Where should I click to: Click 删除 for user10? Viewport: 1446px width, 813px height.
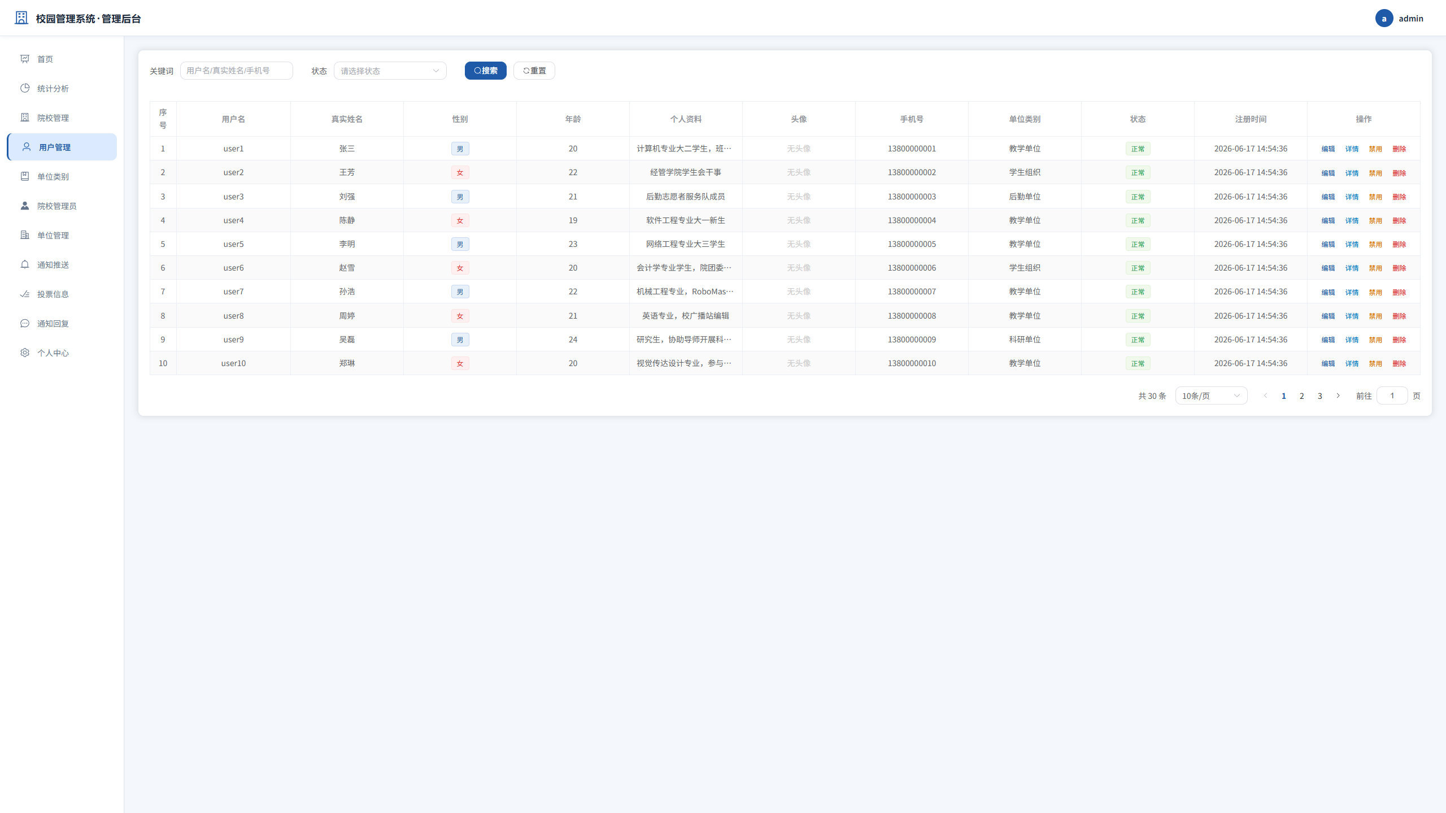(1399, 364)
